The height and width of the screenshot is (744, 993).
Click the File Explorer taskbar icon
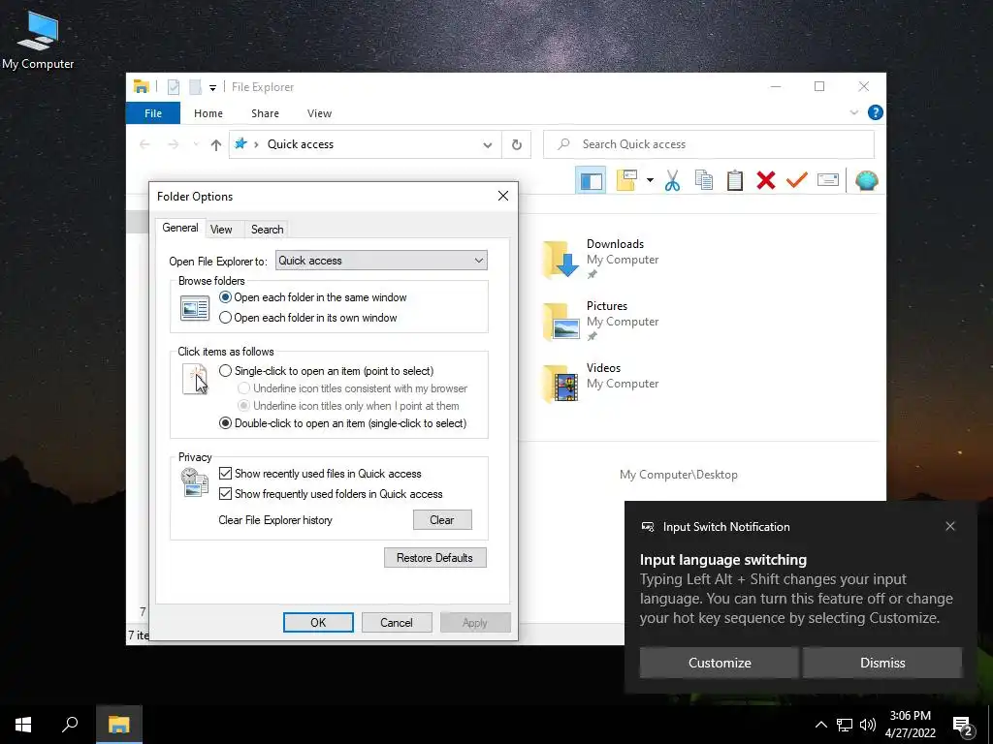point(118,725)
